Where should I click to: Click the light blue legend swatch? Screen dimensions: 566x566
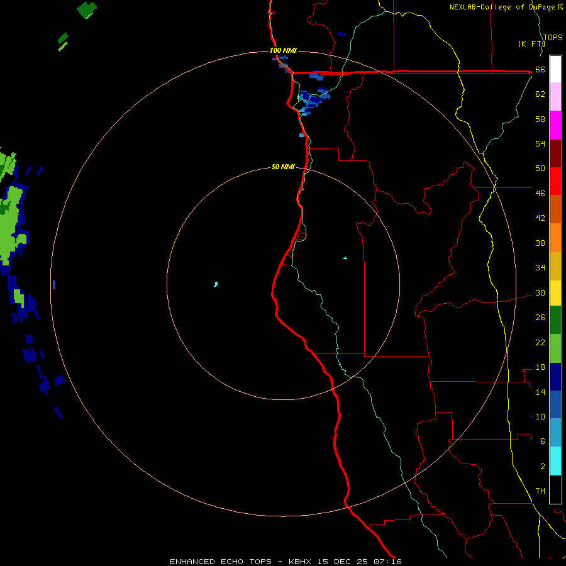[x=555, y=433]
